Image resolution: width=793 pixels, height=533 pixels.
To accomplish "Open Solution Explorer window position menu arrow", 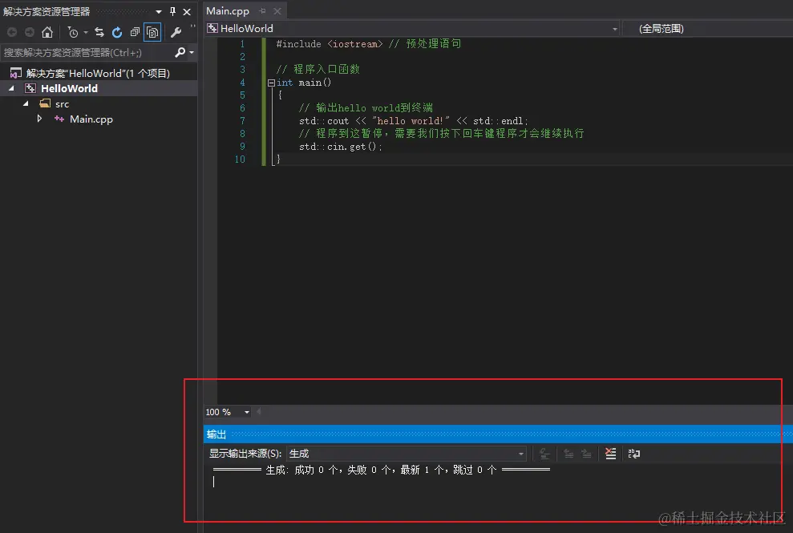I will pyautogui.click(x=159, y=11).
